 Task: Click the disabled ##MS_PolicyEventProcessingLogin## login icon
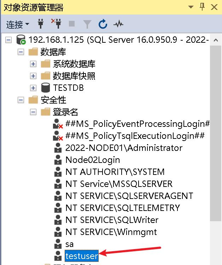tap(58, 124)
